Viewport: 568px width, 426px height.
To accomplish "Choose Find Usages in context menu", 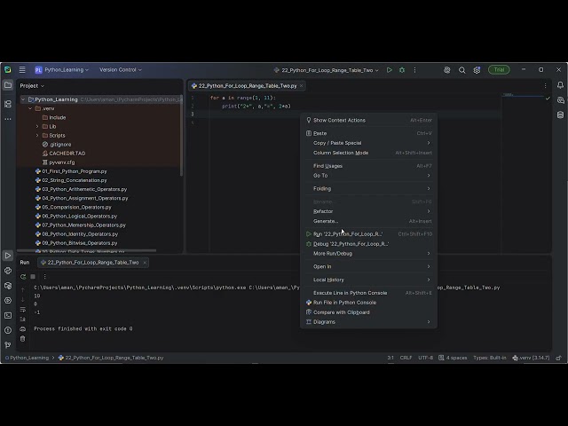I will coord(369,166).
